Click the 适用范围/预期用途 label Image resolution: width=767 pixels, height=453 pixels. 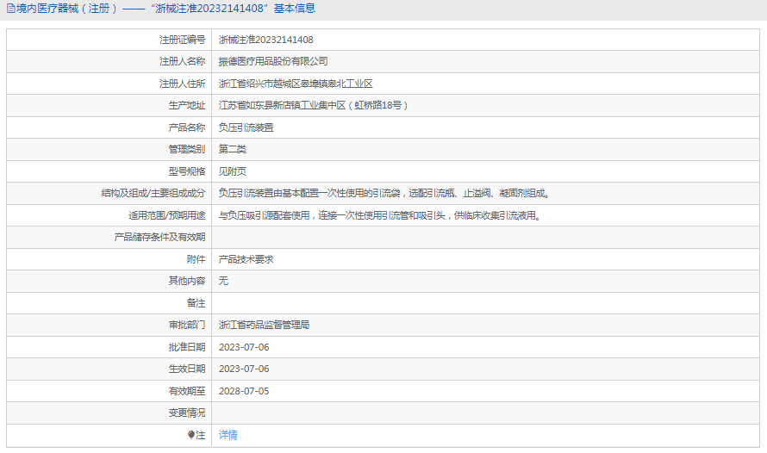click(x=167, y=215)
